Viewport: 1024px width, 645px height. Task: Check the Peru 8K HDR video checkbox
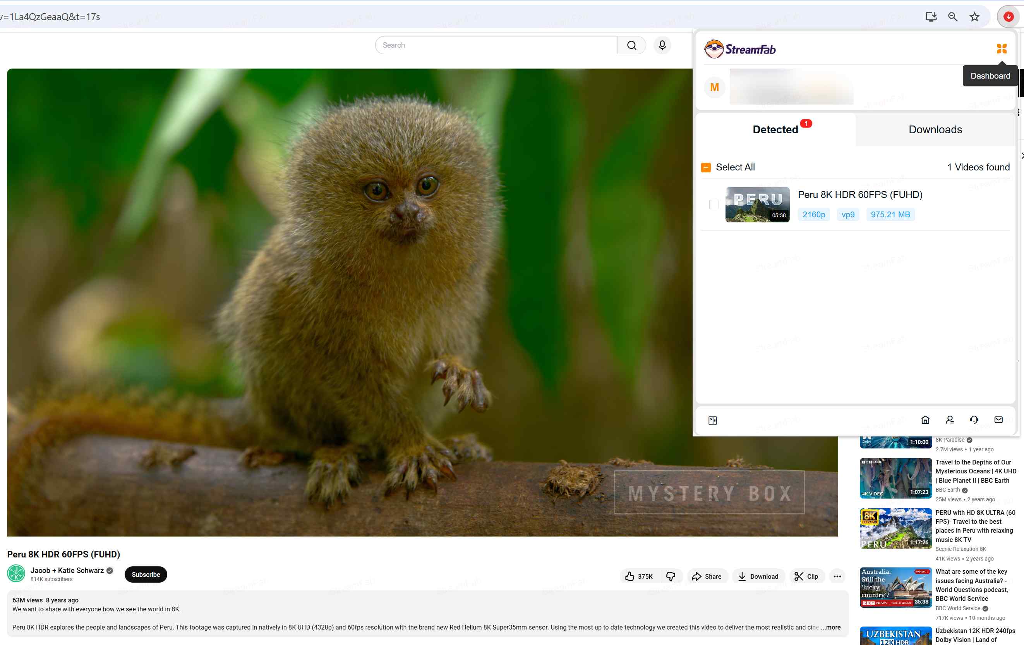pos(714,205)
